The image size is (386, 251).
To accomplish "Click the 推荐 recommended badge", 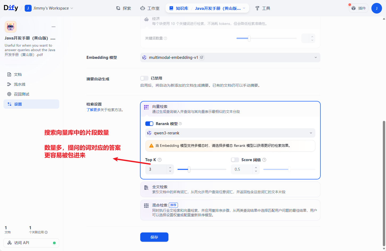I will pos(173,205).
